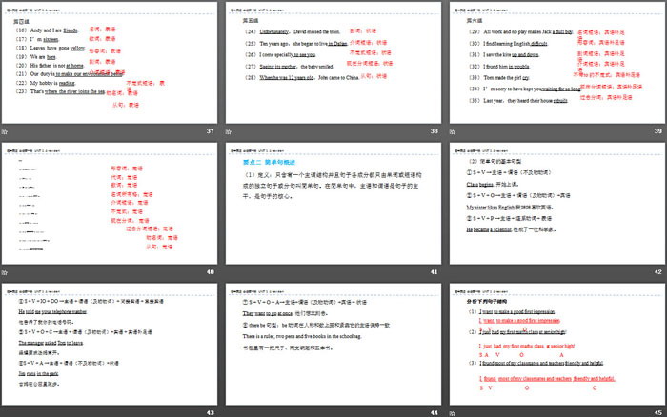Select slide 40 thumbnail
This screenshot has height=417, width=667.
(x=110, y=203)
